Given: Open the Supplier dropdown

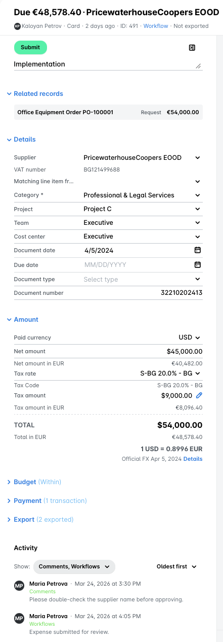Looking at the screenshot, I should (x=142, y=158).
